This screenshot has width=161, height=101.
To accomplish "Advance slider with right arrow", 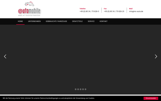I will pyautogui.click(x=156, y=57).
